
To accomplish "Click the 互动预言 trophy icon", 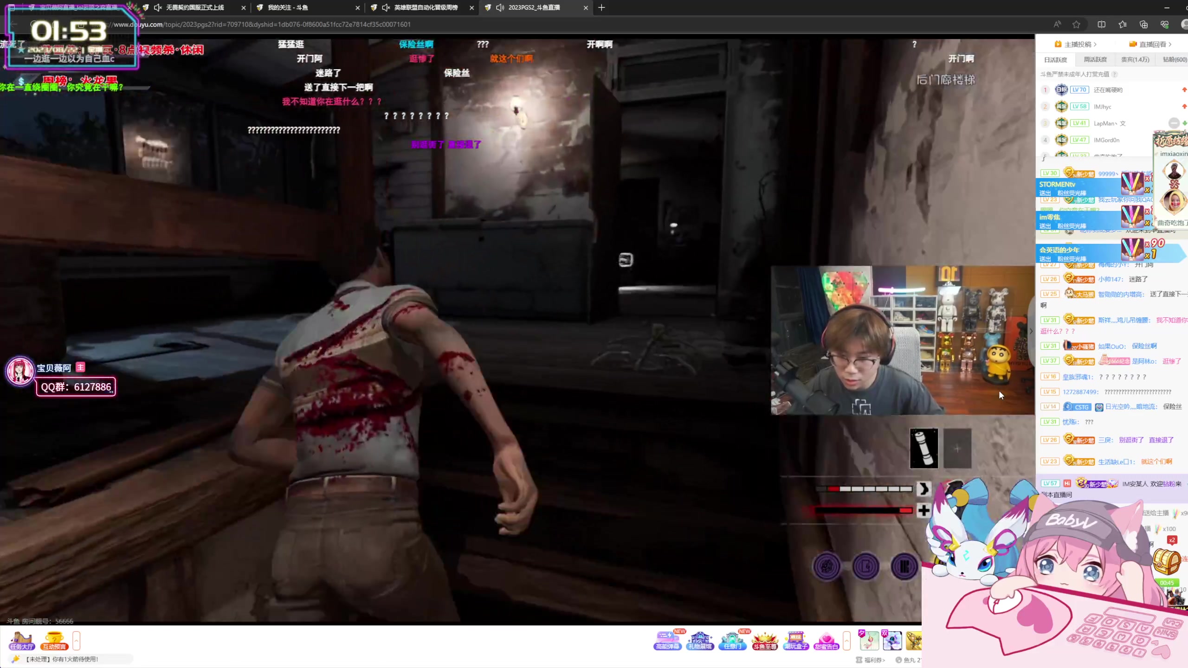I will [x=54, y=641].
